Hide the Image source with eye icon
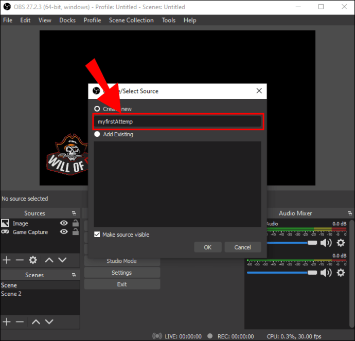Image resolution: width=355 pixels, height=341 pixels. coord(64,223)
